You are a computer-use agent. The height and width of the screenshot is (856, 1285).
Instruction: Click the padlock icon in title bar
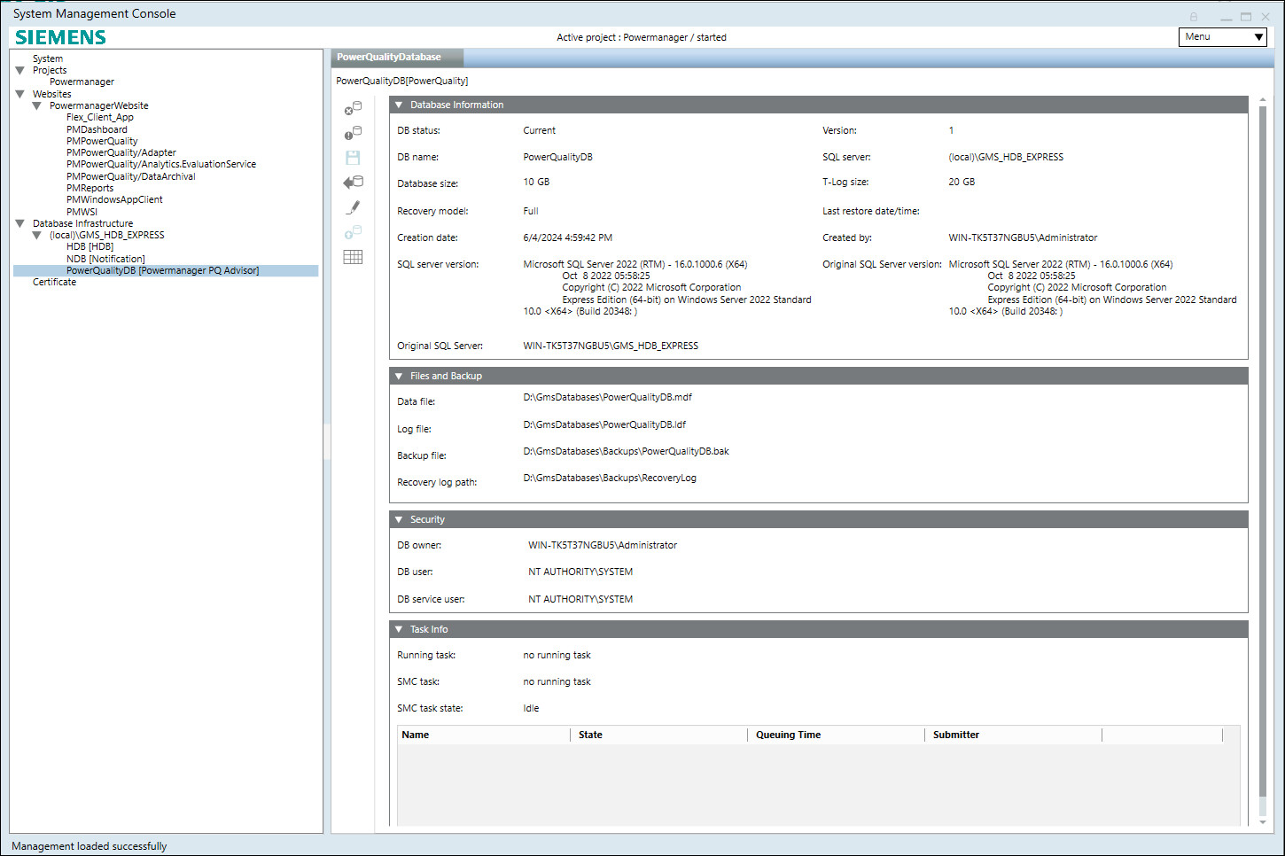point(1194,17)
